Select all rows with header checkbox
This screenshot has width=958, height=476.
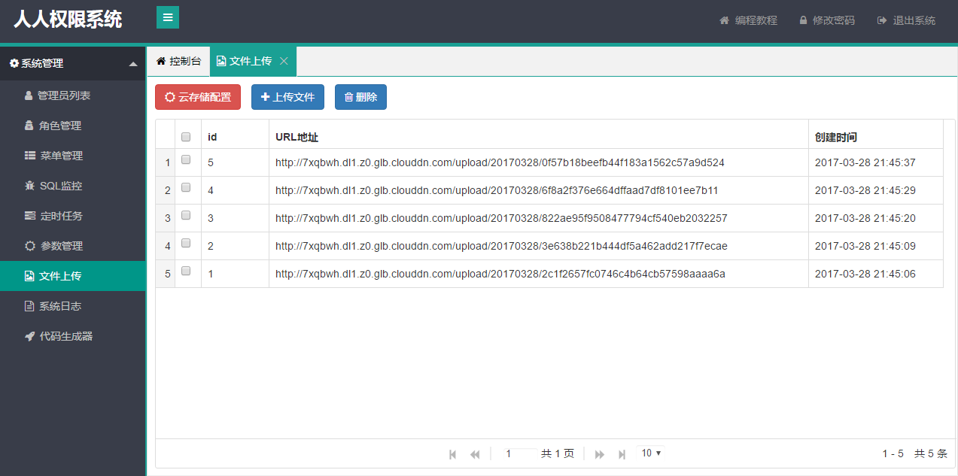186,137
